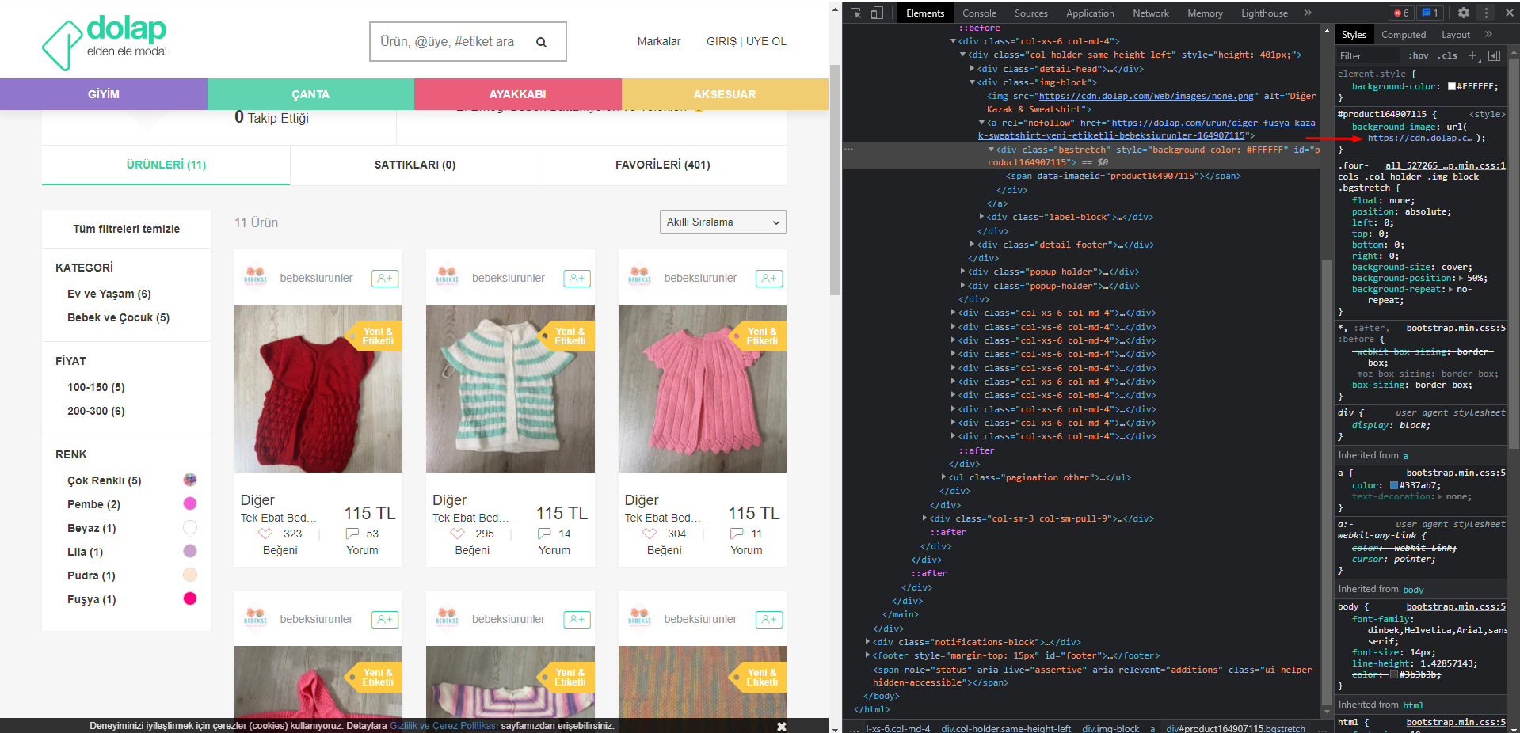Open Gizlilik ve Çerez Politikası link
This screenshot has width=1520, height=733.
[444, 726]
